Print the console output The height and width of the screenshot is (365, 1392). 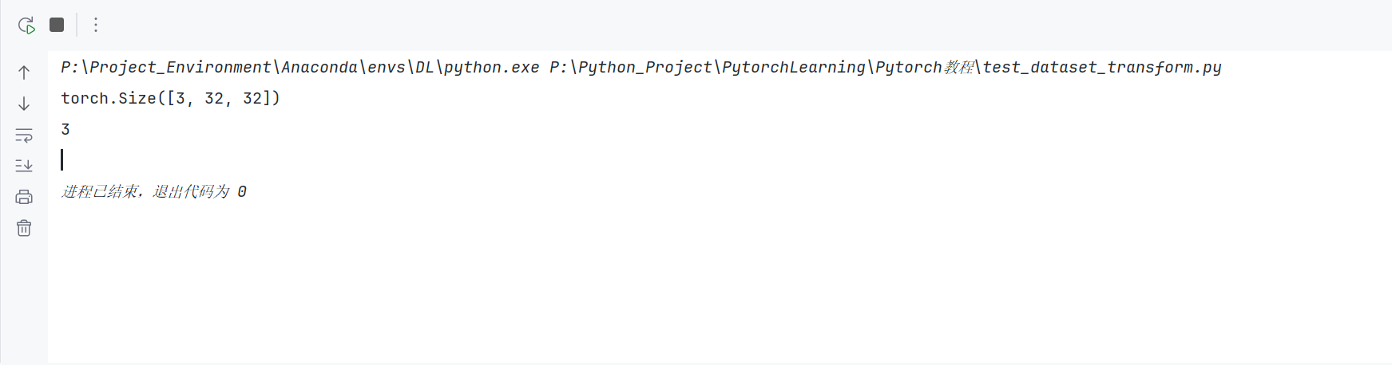tap(24, 197)
